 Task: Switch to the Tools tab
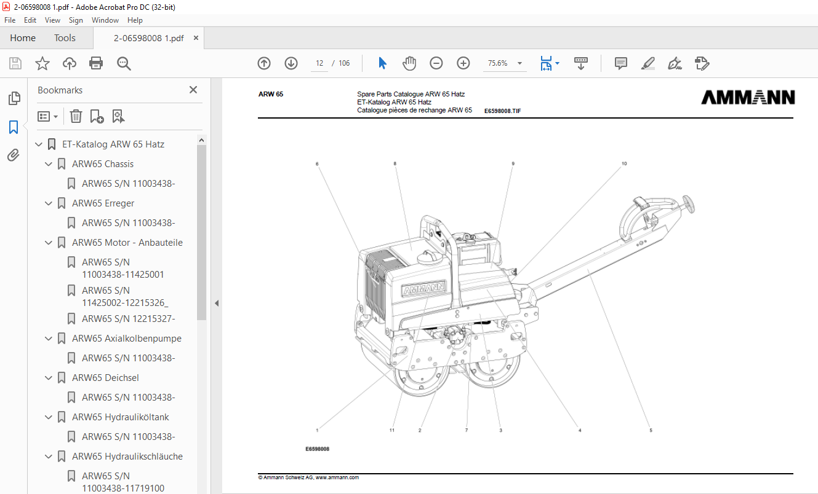(65, 38)
